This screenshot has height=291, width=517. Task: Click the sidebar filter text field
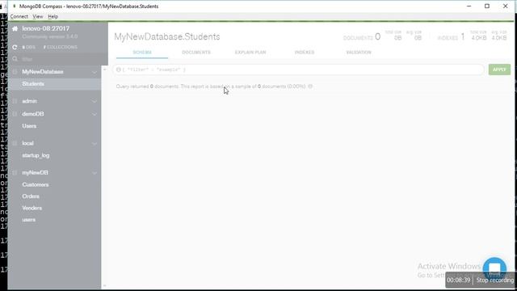click(59, 59)
